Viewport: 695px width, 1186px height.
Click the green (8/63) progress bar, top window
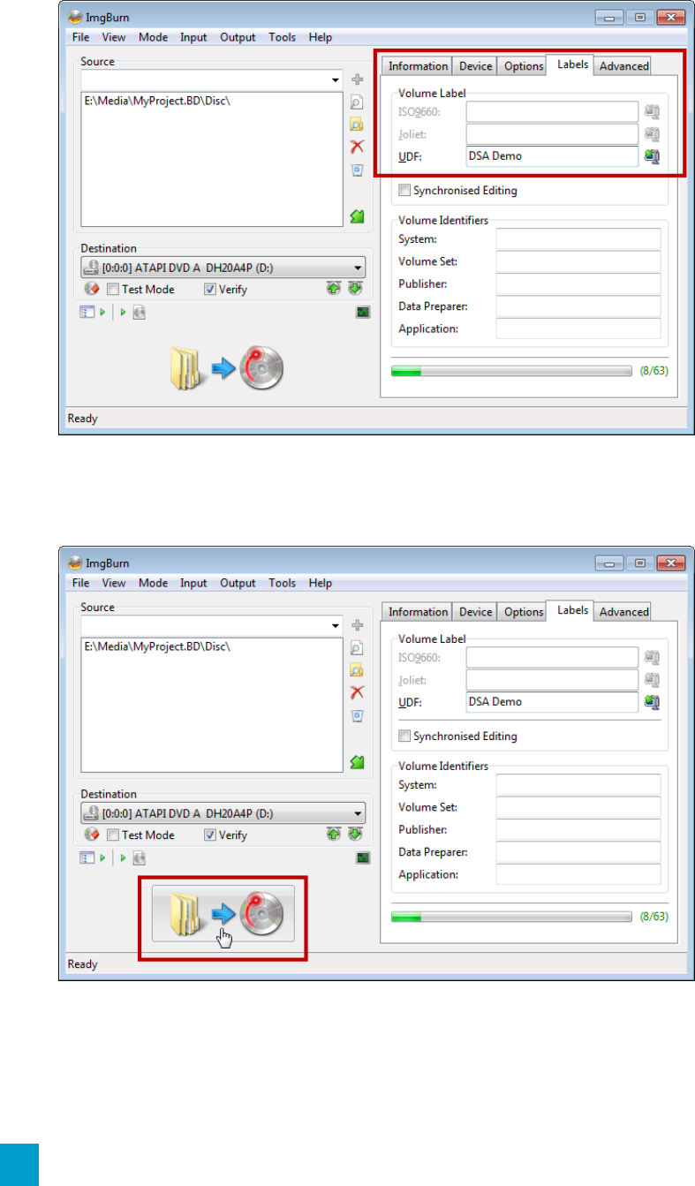click(x=511, y=371)
